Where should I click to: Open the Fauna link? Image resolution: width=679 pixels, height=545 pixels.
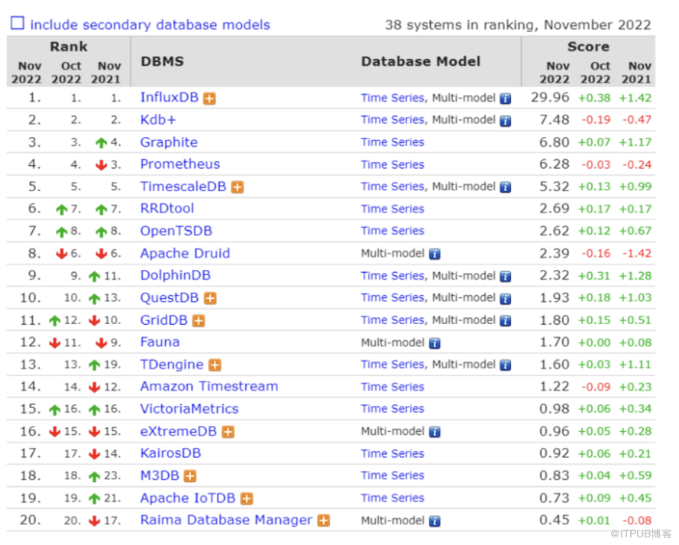click(x=160, y=342)
